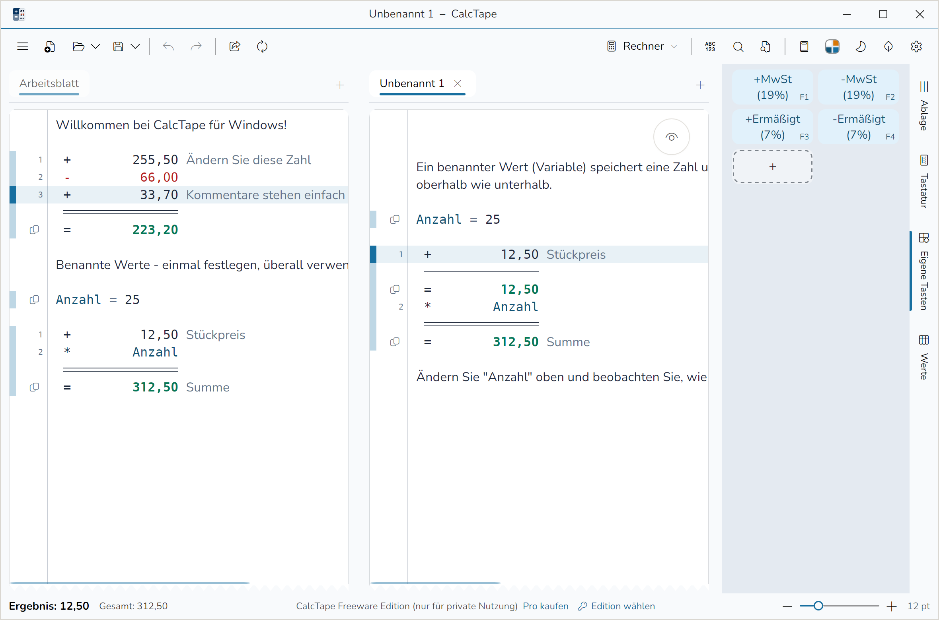The width and height of the screenshot is (939, 620).
Task: Click the +Ermäßigt (7%) key
Action: click(x=773, y=127)
